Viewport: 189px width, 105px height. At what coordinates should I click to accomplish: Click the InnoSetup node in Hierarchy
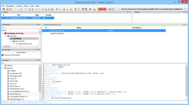(x=17, y=39)
